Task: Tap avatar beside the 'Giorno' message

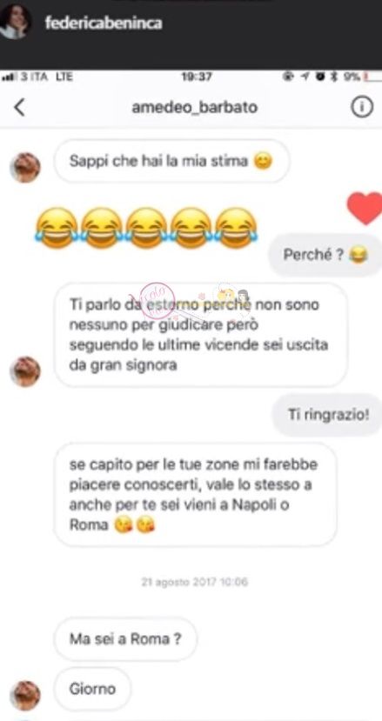Action: 25,696
